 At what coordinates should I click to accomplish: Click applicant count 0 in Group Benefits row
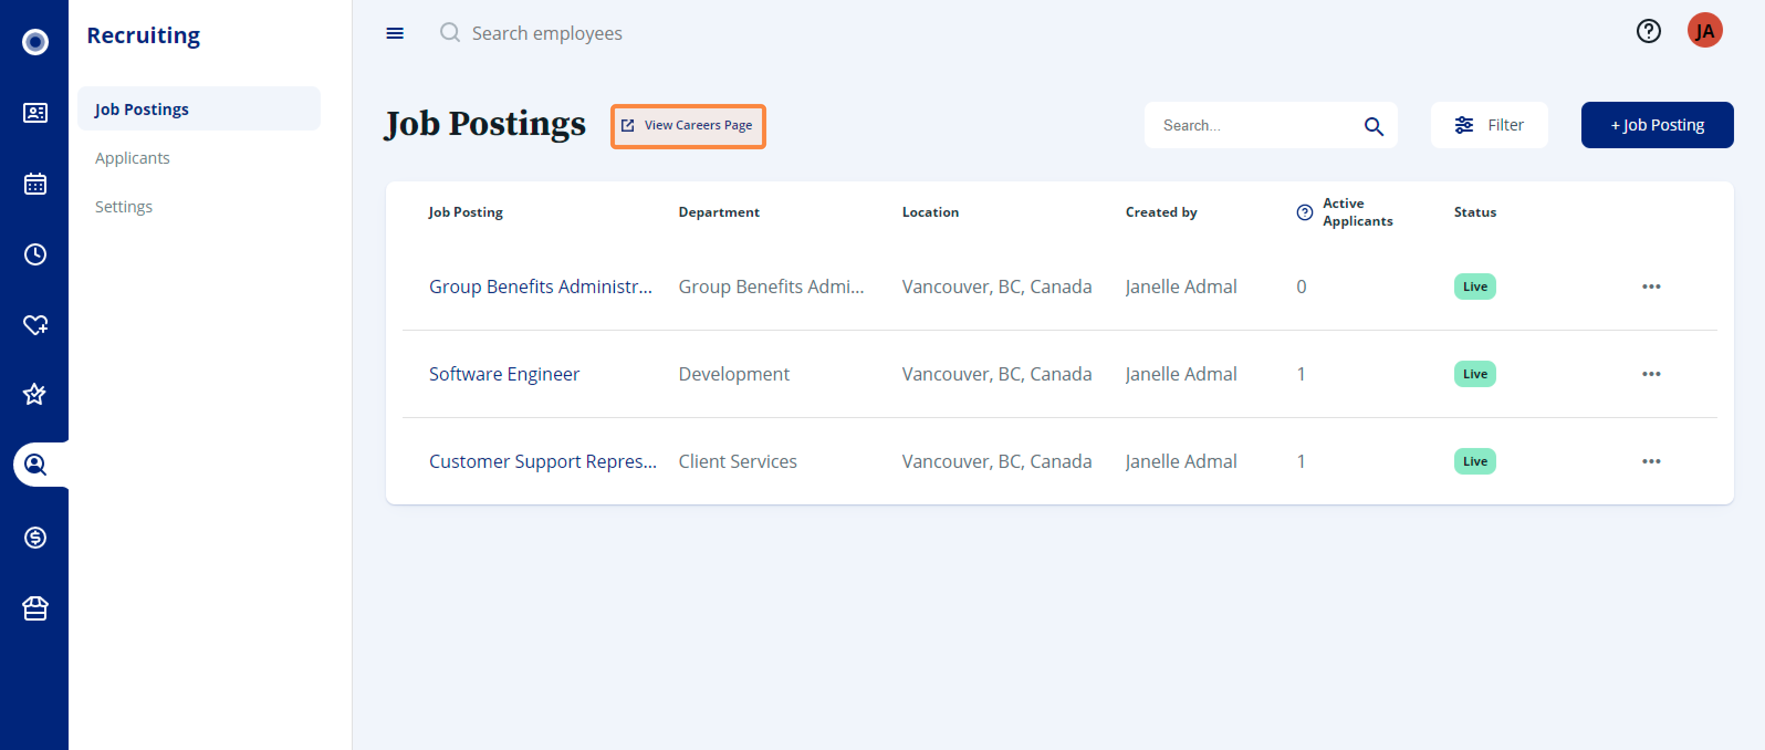(x=1301, y=287)
